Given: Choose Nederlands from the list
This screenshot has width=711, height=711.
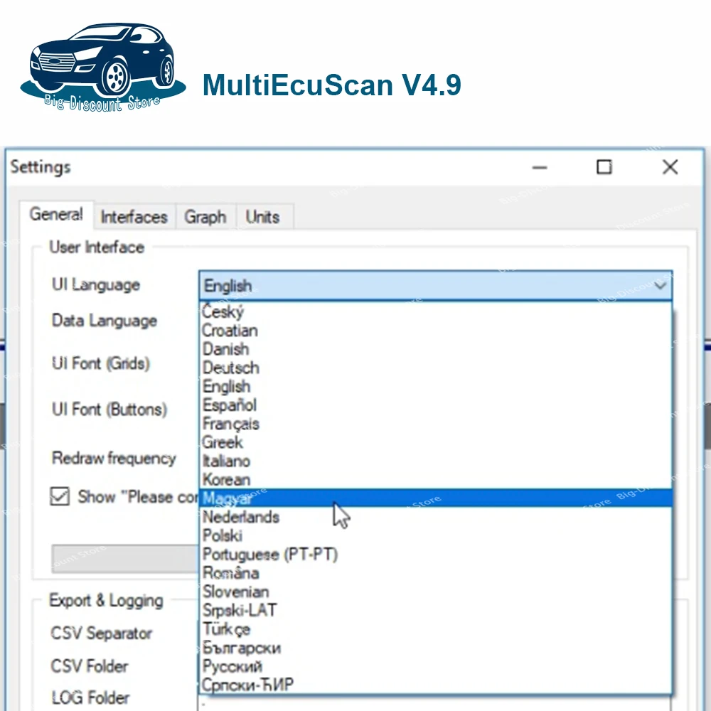Looking at the screenshot, I should pyautogui.click(x=435, y=517).
